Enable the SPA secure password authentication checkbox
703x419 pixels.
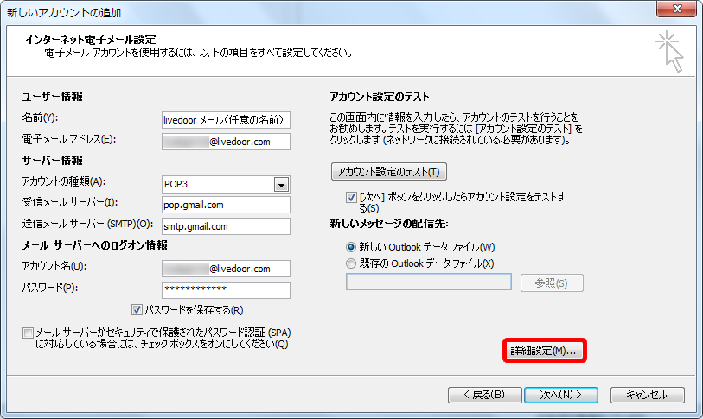point(29,333)
